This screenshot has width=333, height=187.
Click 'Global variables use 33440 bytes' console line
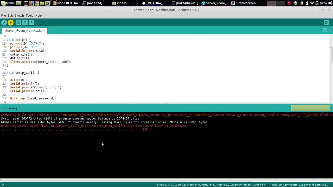[105, 122]
